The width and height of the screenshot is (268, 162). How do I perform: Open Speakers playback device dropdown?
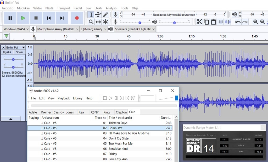135,29
